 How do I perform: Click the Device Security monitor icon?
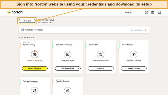[x=35, y=55]
